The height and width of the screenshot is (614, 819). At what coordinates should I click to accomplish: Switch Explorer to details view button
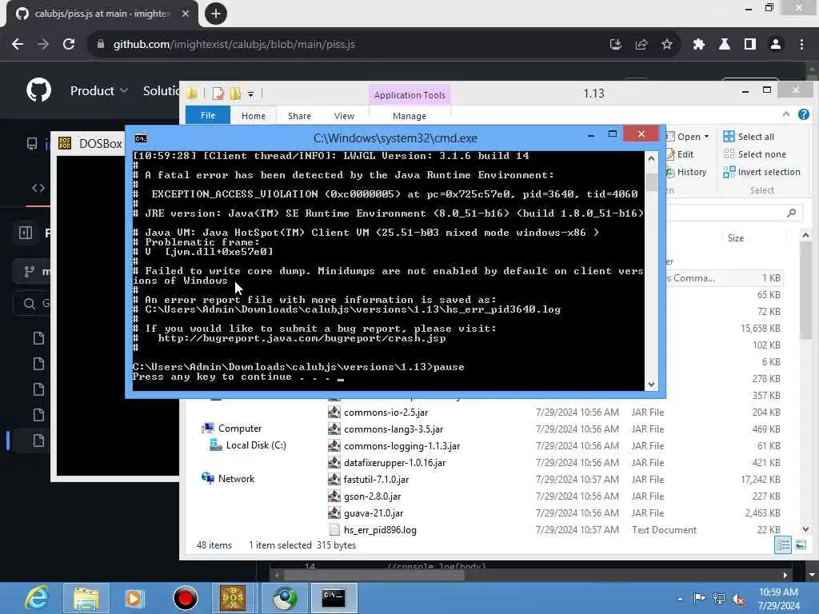click(x=783, y=545)
